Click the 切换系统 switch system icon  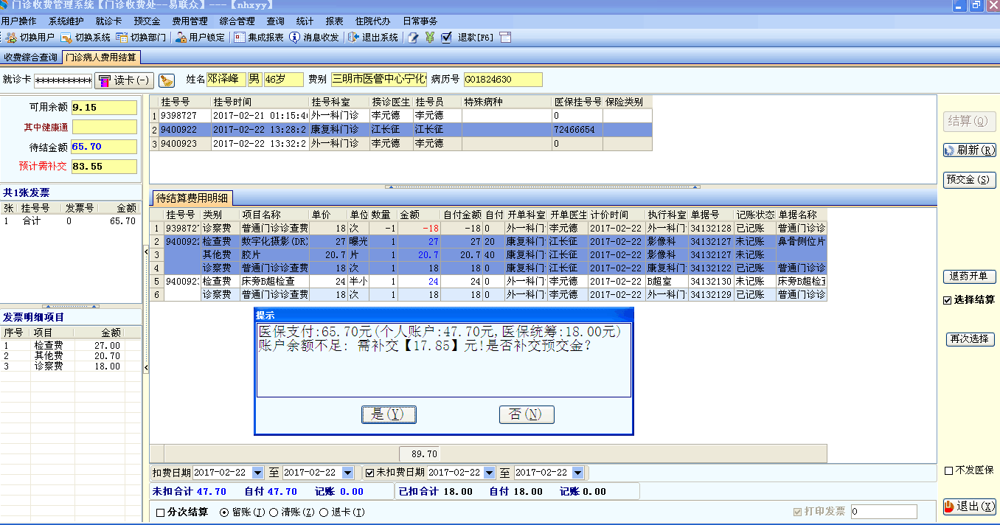coord(66,38)
